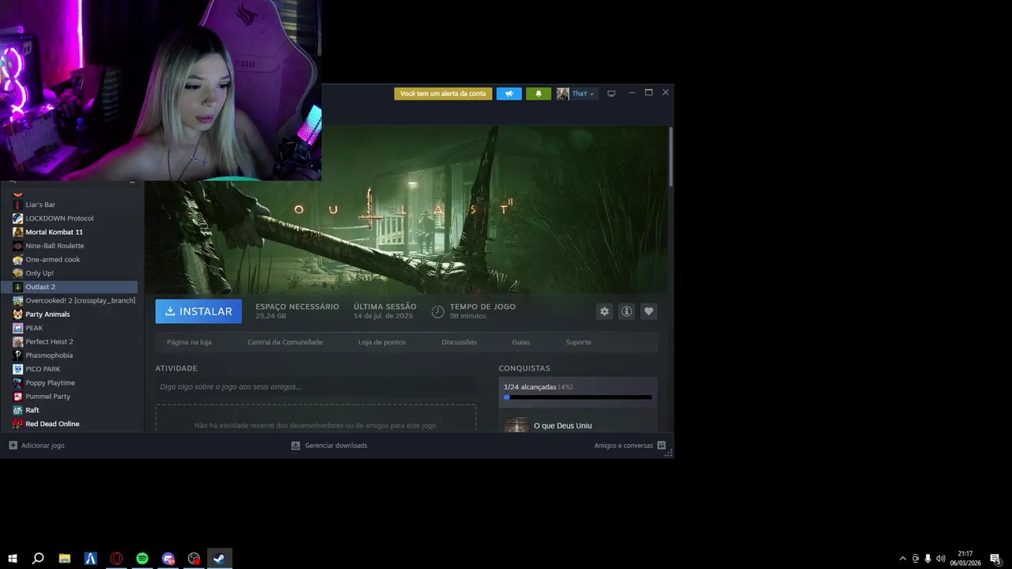Open the Windows notification center
The image size is (1012, 569).
click(x=995, y=559)
